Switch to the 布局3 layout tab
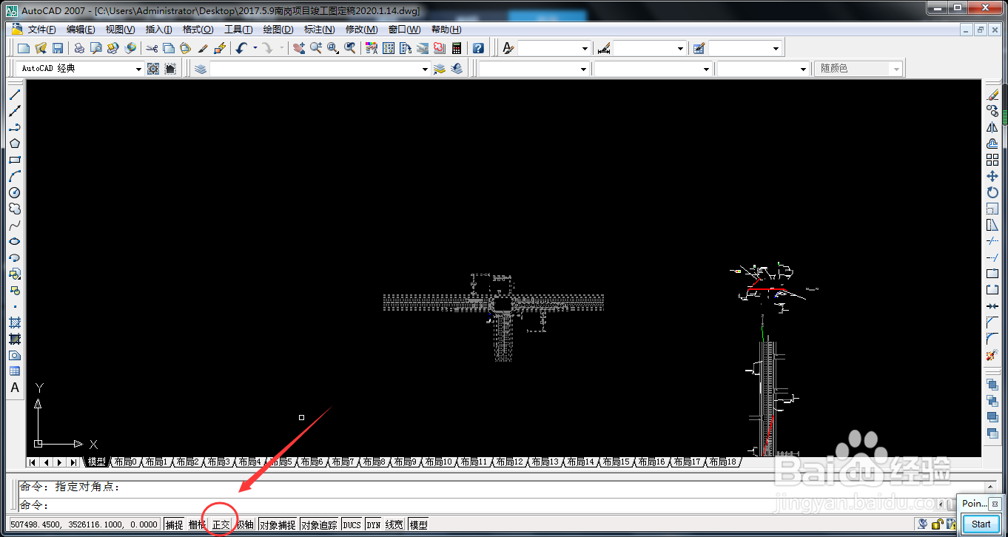The image size is (1008, 537). coord(218,462)
